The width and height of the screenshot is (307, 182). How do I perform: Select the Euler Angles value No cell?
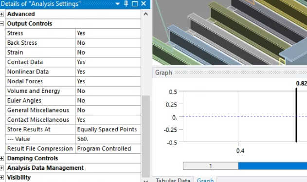(x=108, y=101)
